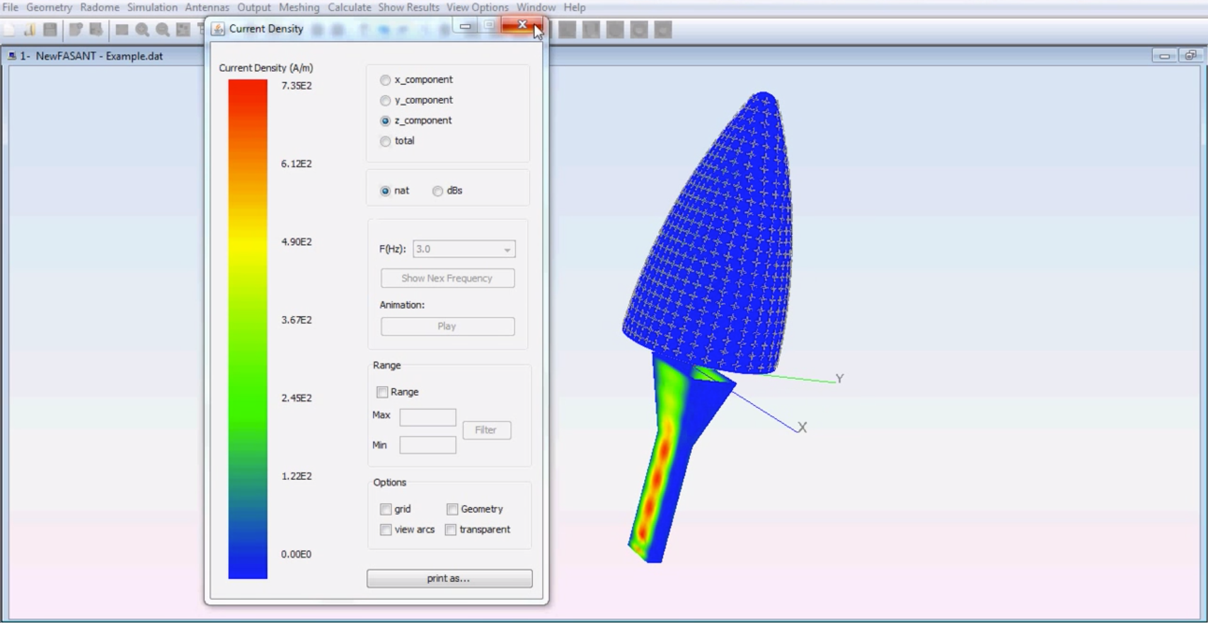Click the 6.12E2 scale value
This screenshot has height=623, width=1208.
click(297, 164)
